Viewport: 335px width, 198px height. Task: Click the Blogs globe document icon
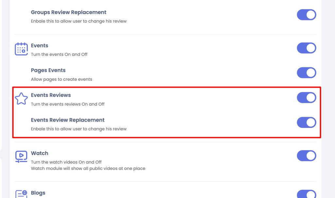point(21,194)
